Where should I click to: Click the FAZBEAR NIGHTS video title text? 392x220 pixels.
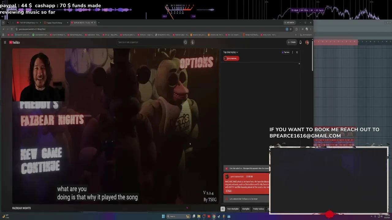[21, 208]
